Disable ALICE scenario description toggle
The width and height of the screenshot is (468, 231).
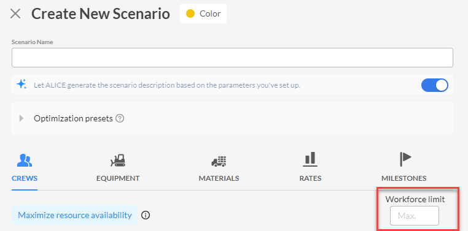pyautogui.click(x=435, y=85)
